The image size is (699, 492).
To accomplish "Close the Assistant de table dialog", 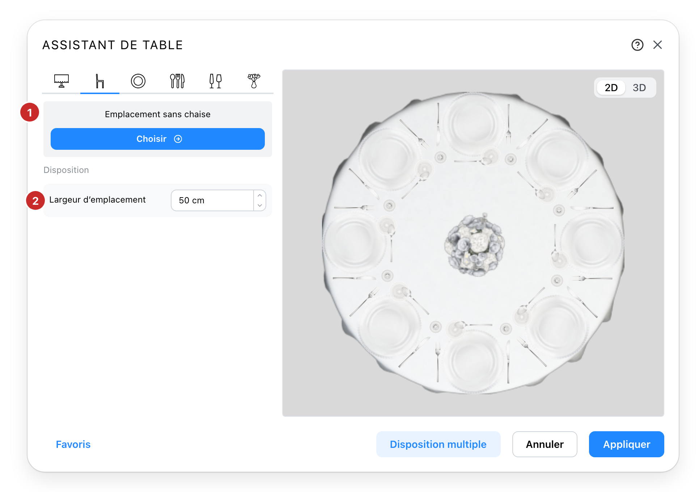I will [x=658, y=45].
